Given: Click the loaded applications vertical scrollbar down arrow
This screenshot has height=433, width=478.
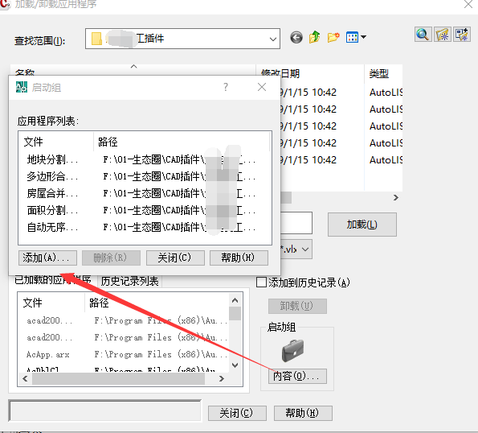Looking at the screenshot, I should 235,365.
